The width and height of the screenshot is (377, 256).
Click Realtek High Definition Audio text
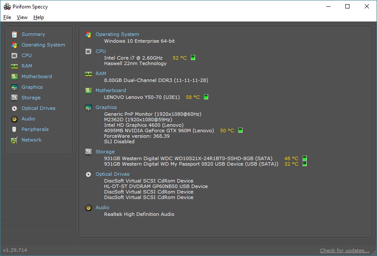coord(139,214)
